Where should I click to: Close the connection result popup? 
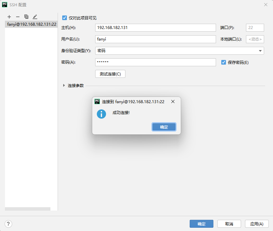tap(173, 101)
